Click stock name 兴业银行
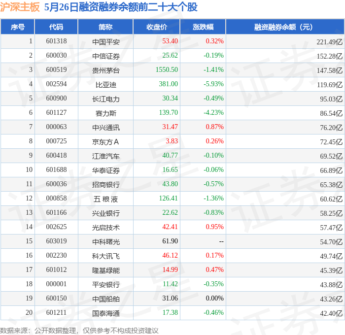Screen dimensions: 345x335 [106, 213]
